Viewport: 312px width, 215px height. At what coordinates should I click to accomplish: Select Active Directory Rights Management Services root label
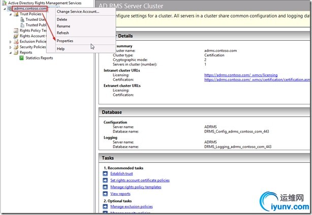45,3
